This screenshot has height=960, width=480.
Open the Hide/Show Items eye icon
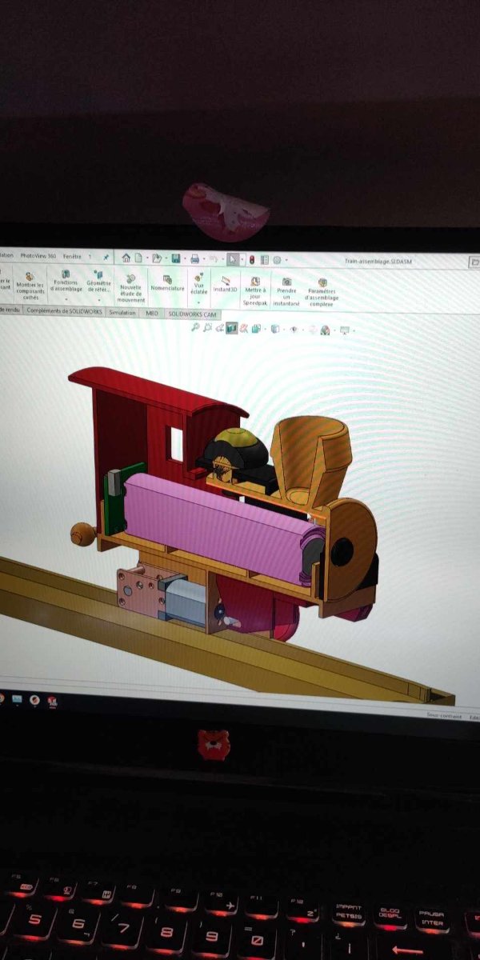tap(294, 329)
